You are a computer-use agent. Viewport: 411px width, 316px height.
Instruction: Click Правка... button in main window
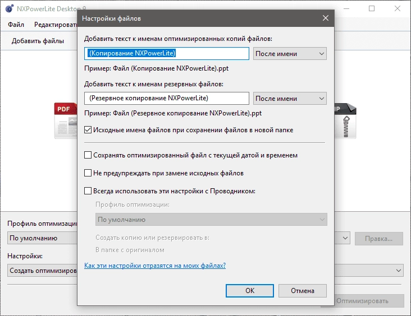379,239
